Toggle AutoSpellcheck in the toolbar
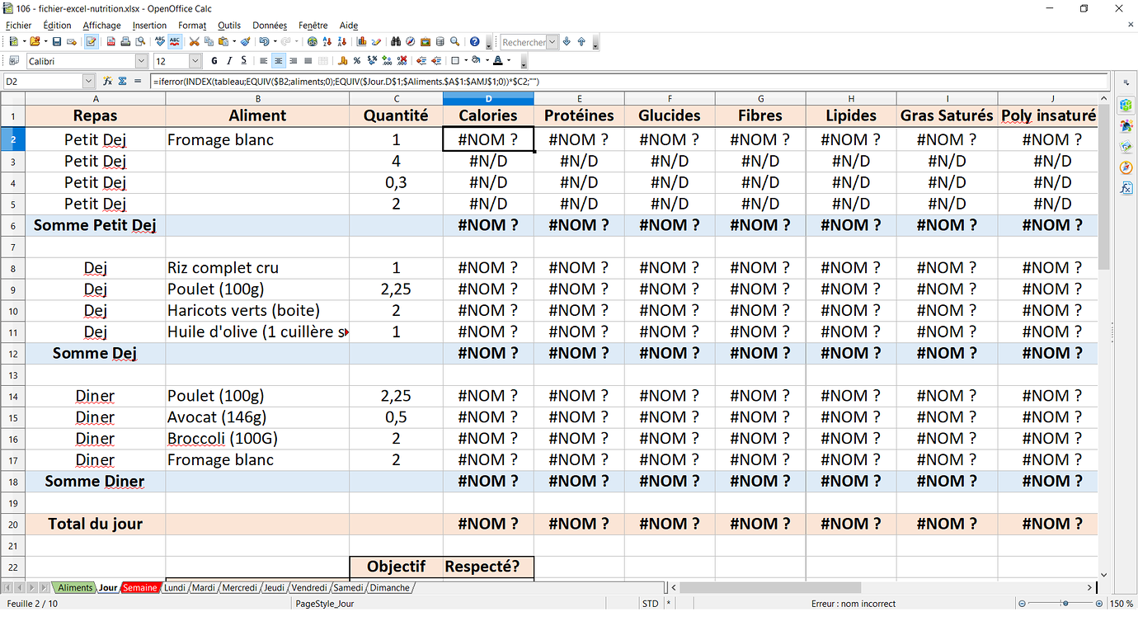Viewport: 1138px width, 640px height. [175, 42]
